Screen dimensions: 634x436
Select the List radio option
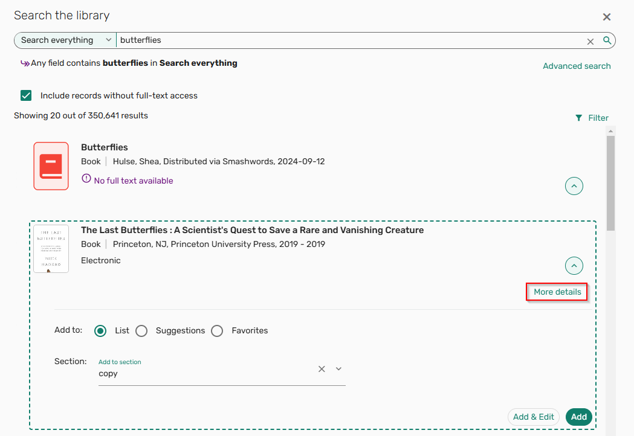point(100,331)
